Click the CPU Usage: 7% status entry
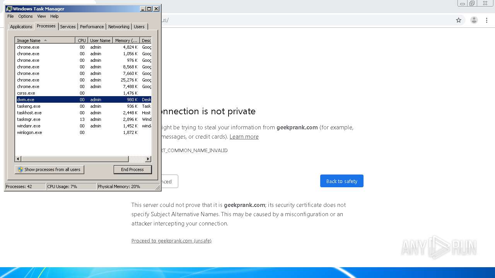Image resolution: width=495 pixels, height=278 pixels. (x=71, y=186)
